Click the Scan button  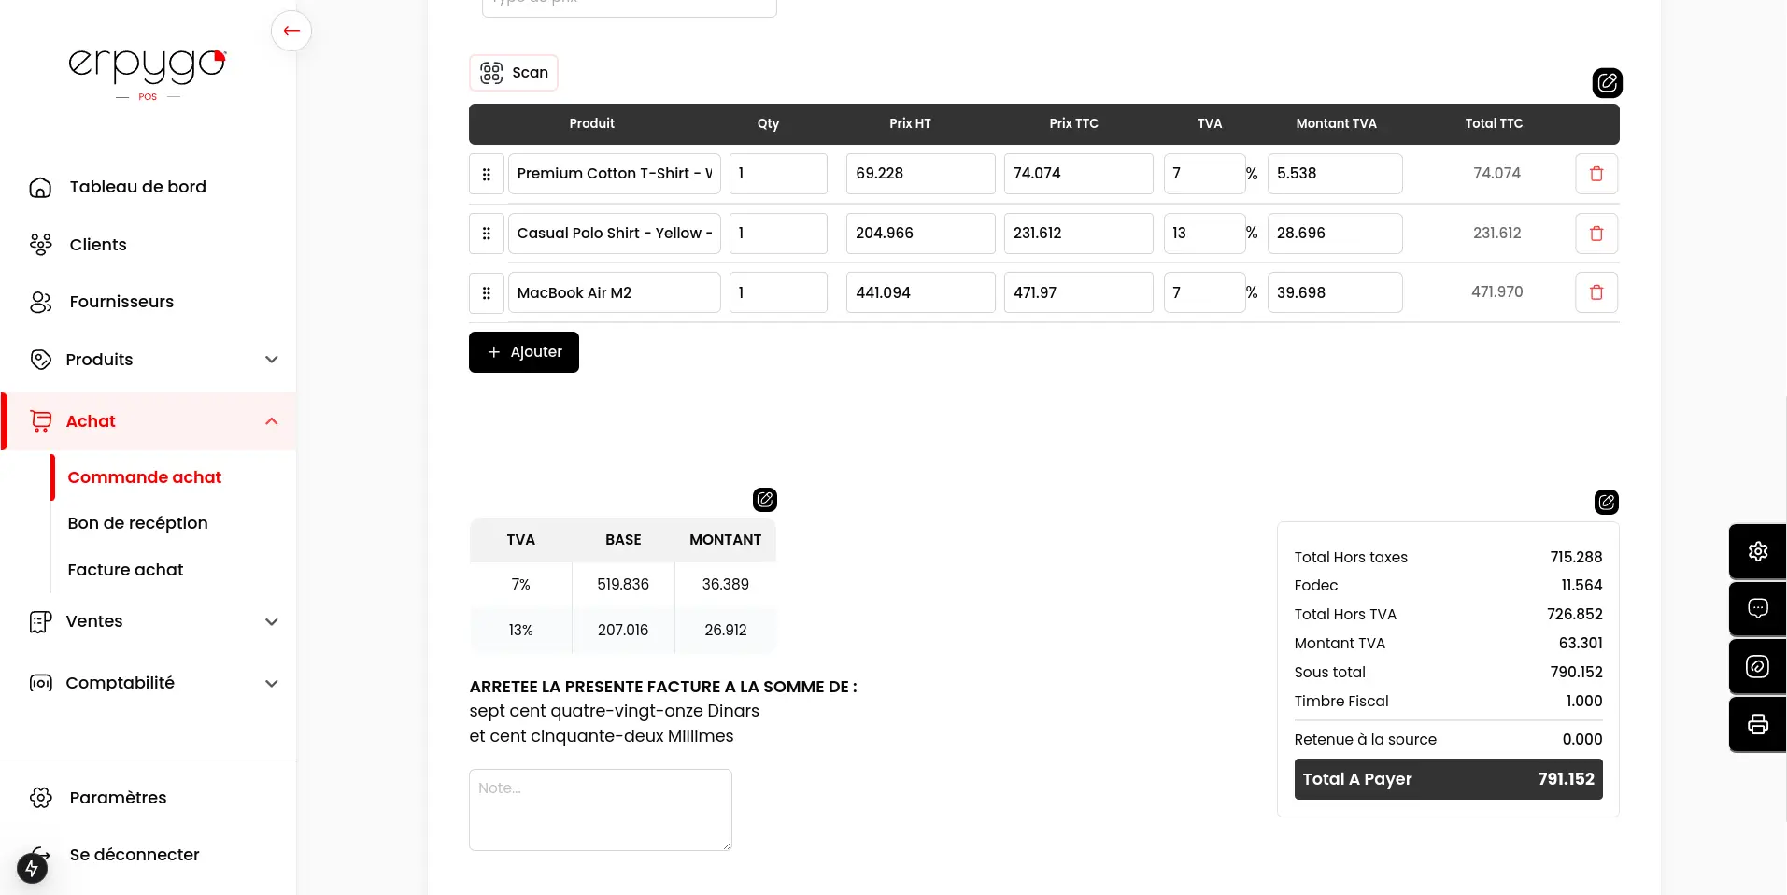pos(514,73)
